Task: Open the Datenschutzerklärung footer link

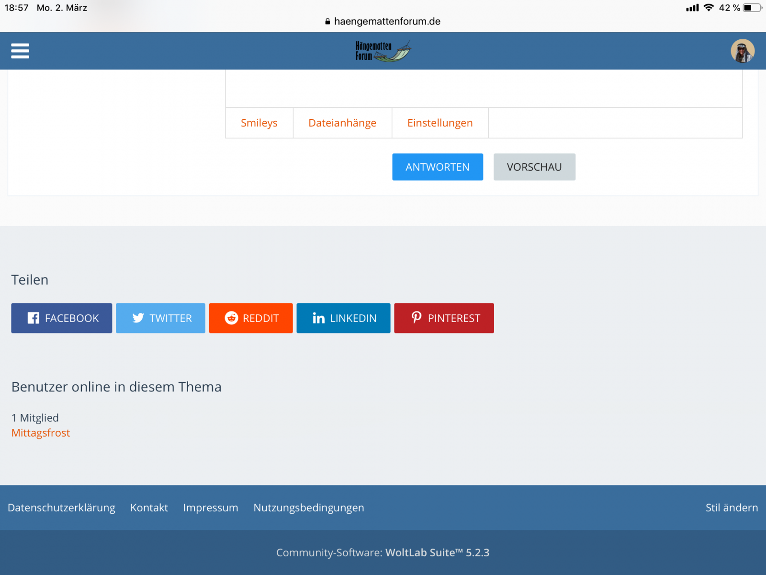Action: pos(61,508)
